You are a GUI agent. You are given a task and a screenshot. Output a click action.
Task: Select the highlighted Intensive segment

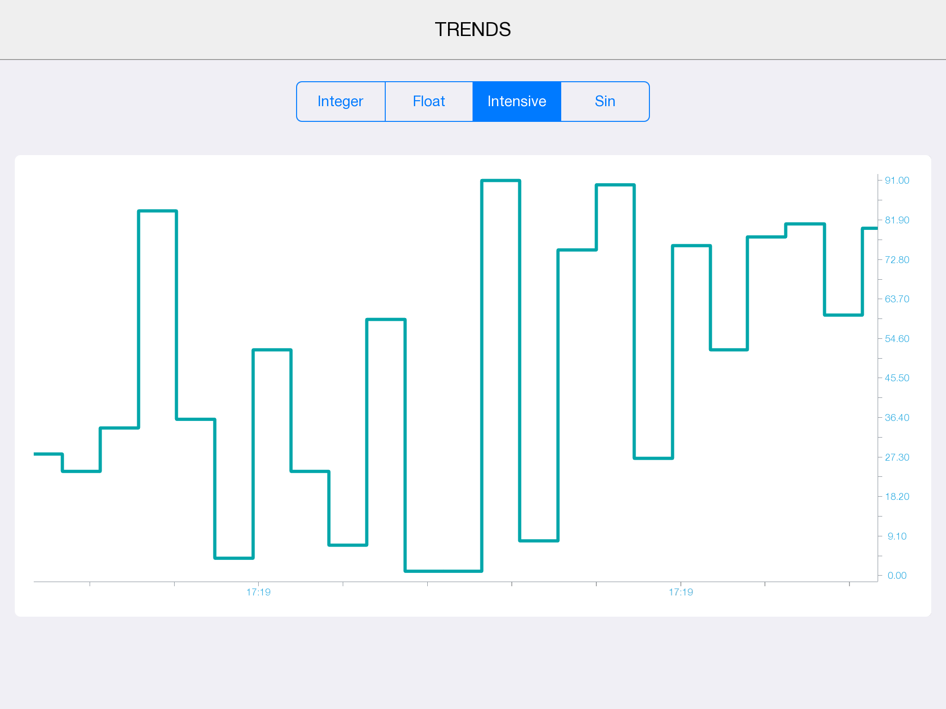pos(516,101)
